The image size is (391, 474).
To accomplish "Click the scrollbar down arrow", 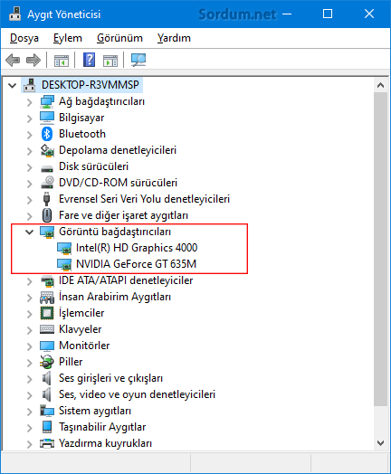I will [x=381, y=443].
